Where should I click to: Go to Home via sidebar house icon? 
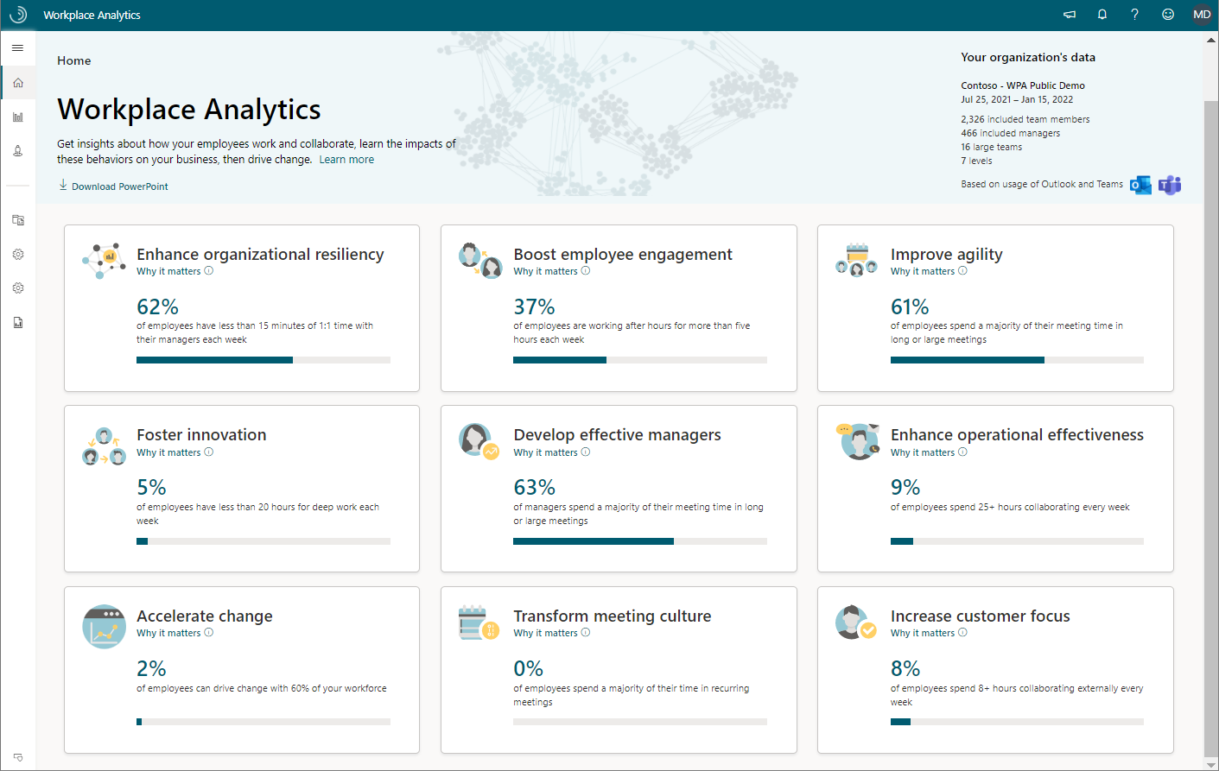(x=18, y=83)
